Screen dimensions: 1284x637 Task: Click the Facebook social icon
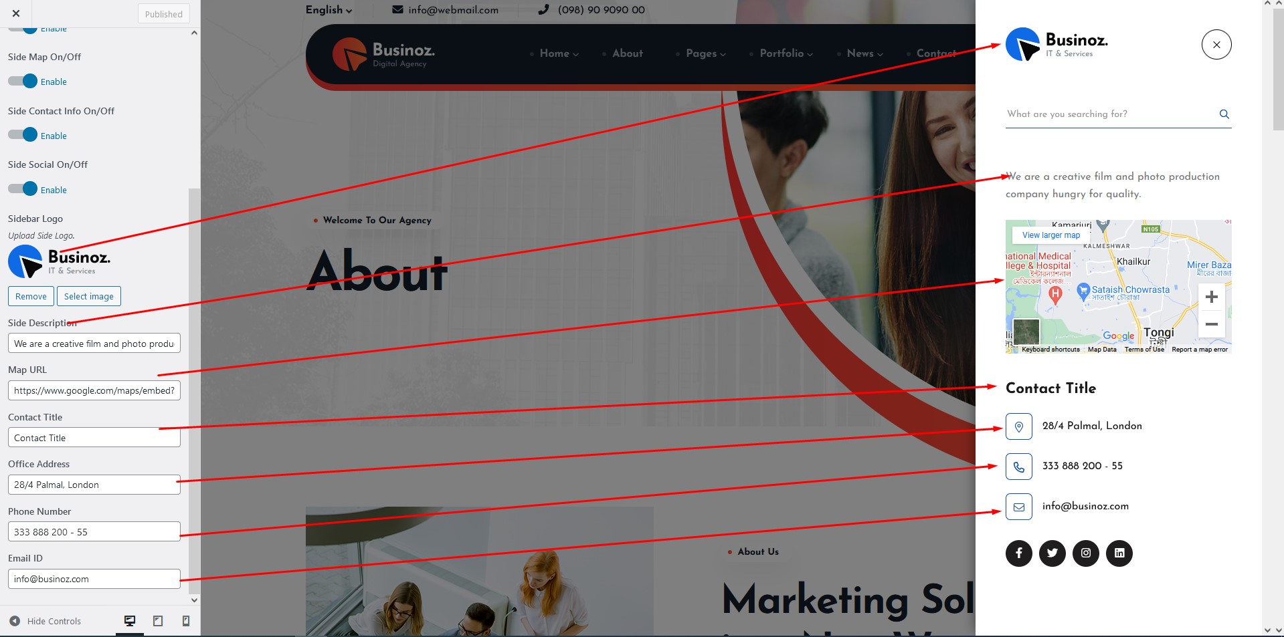coord(1018,553)
